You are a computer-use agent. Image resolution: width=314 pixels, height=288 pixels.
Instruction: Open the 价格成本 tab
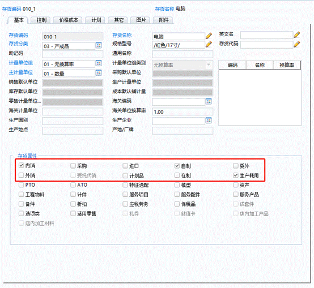pyautogui.click(x=69, y=20)
